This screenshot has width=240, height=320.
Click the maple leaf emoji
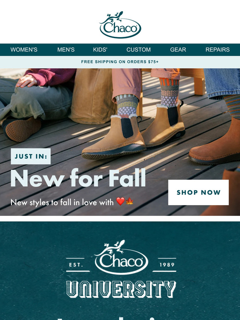pos(130,201)
